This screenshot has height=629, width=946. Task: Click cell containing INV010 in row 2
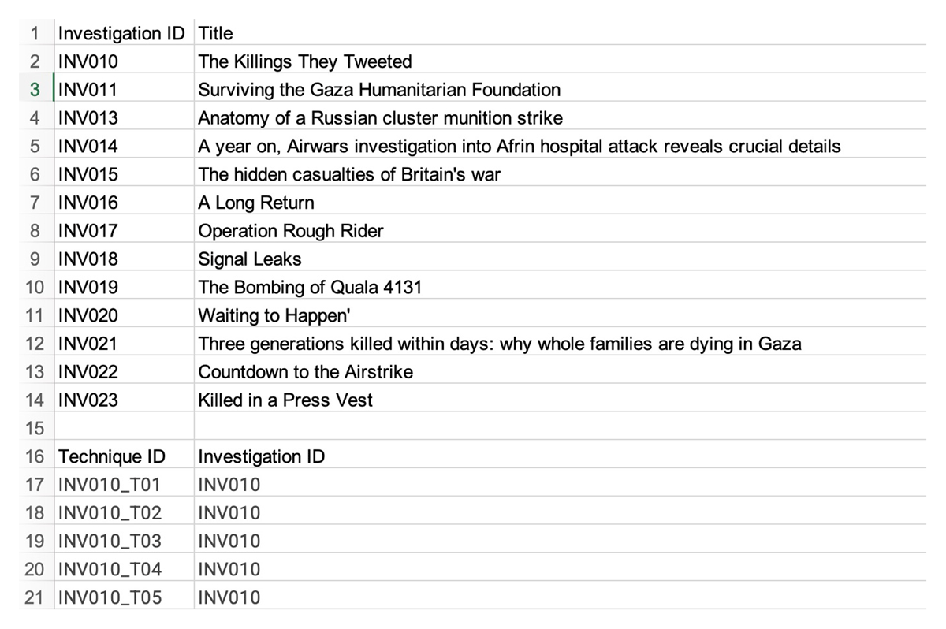click(124, 61)
